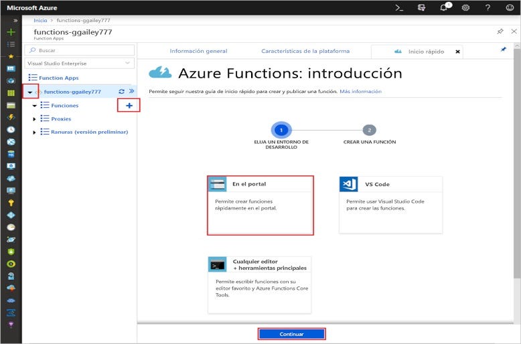This screenshot has width=521, height=344.
Task: Open the Function Apps lightning bolt icon
Action: [x=11, y=117]
